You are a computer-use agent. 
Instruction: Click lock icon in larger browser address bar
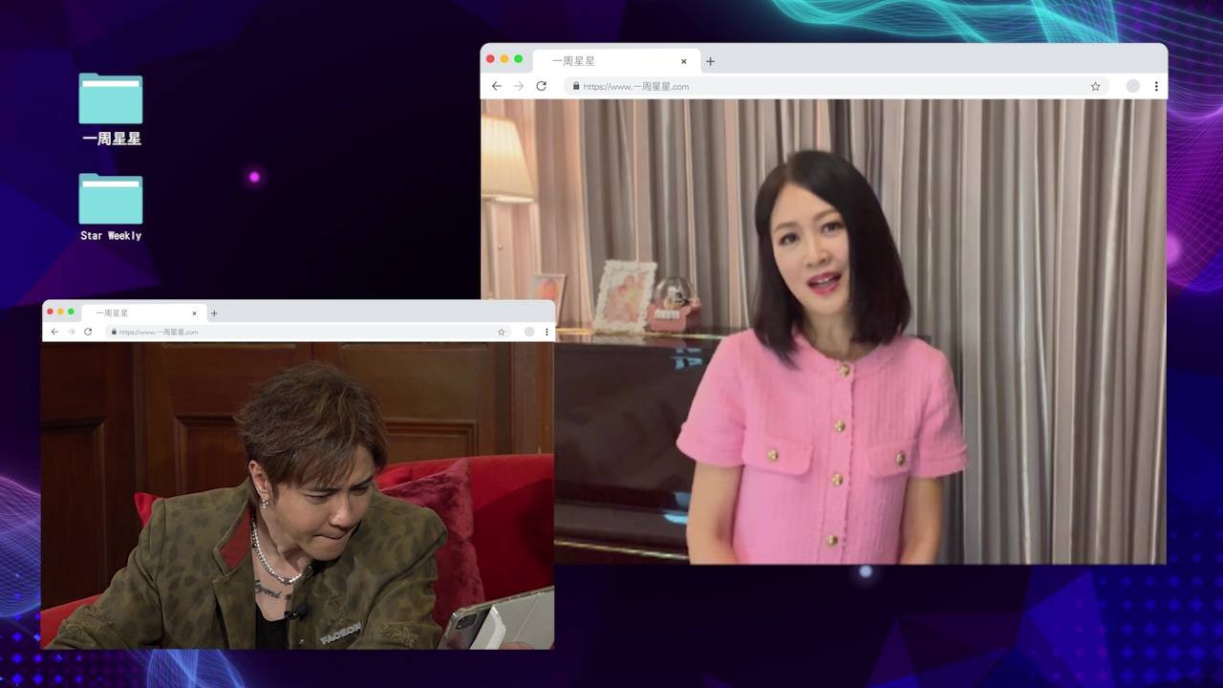click(x=575, y=86)
